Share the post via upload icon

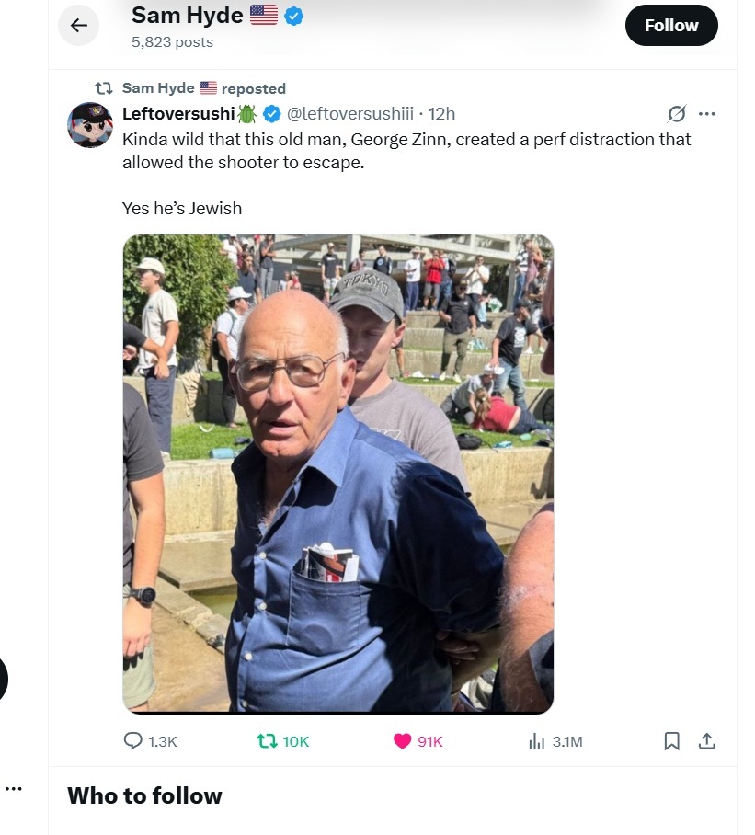click(x=706, y=741)
